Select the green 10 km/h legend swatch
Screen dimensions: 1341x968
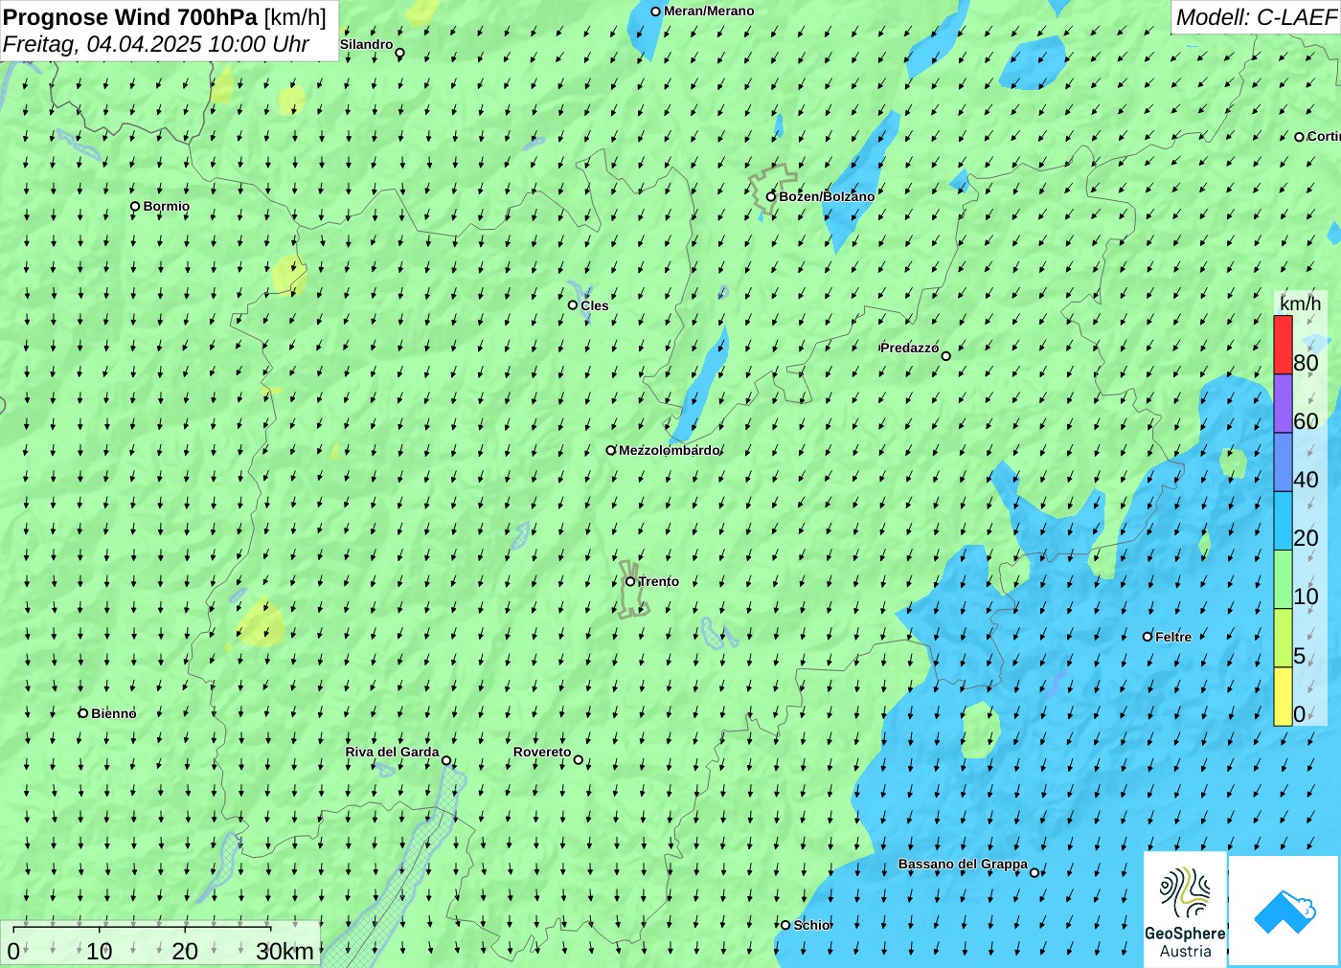[x=1283, y=578]
